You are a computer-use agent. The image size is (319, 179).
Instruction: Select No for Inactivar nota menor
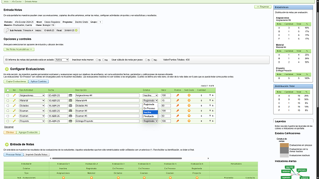tap(103, 60)
